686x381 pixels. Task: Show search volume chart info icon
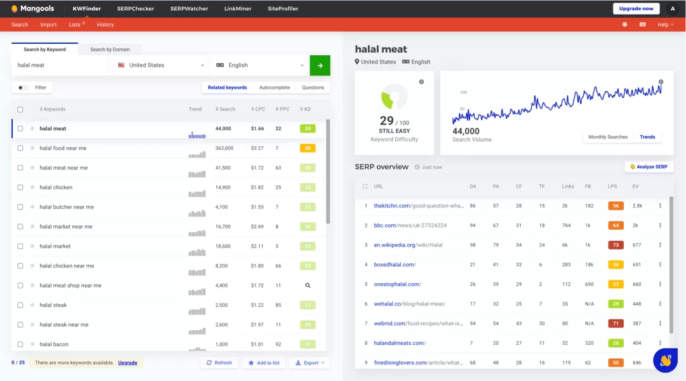point(661,82)
